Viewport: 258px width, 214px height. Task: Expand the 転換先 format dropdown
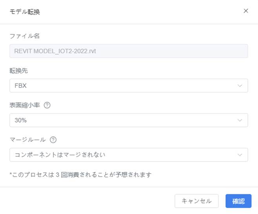129,85
